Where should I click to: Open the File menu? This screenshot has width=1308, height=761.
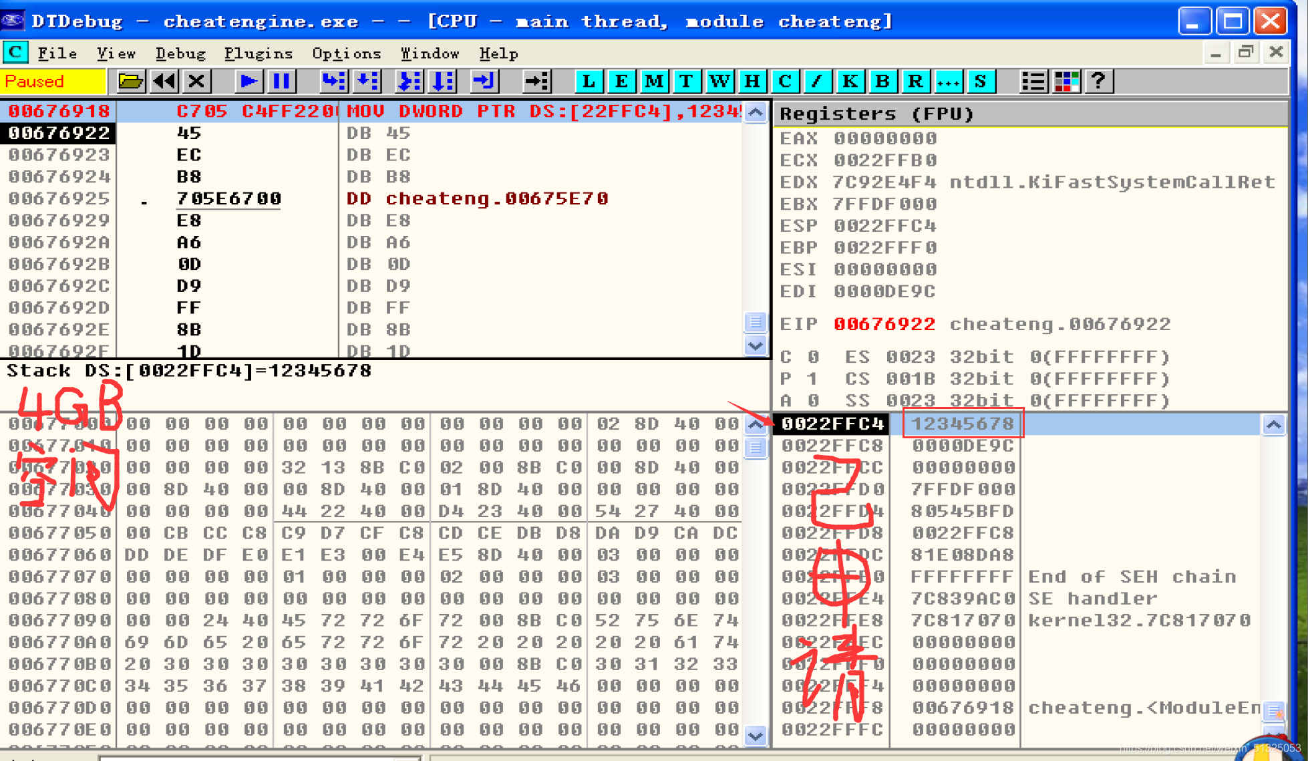click(57, 53)
